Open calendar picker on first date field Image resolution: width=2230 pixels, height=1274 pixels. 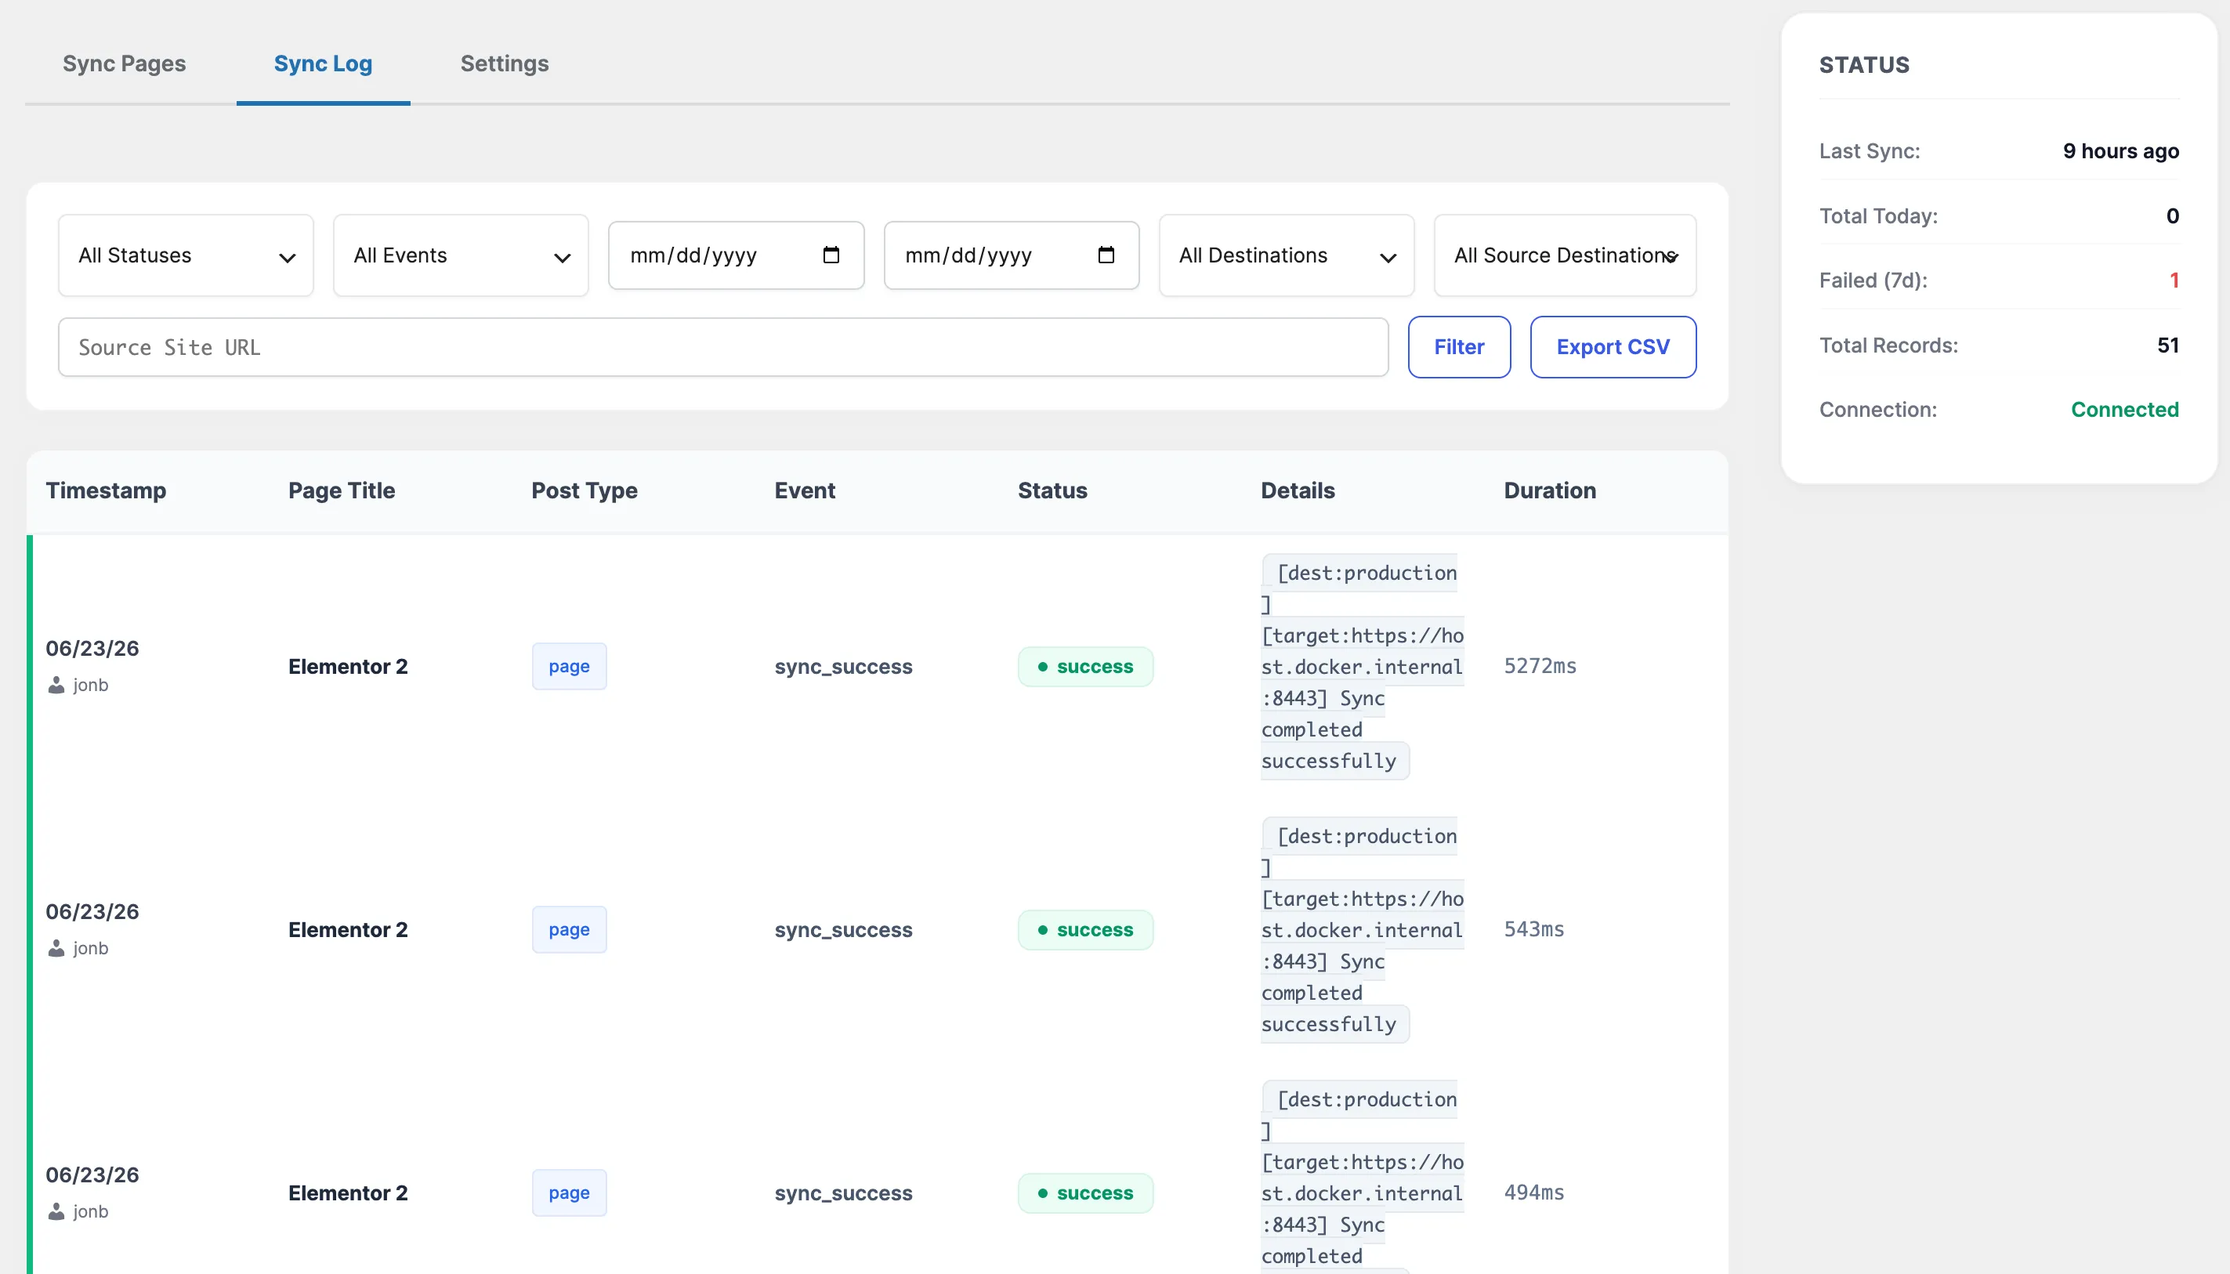point(831,255)
